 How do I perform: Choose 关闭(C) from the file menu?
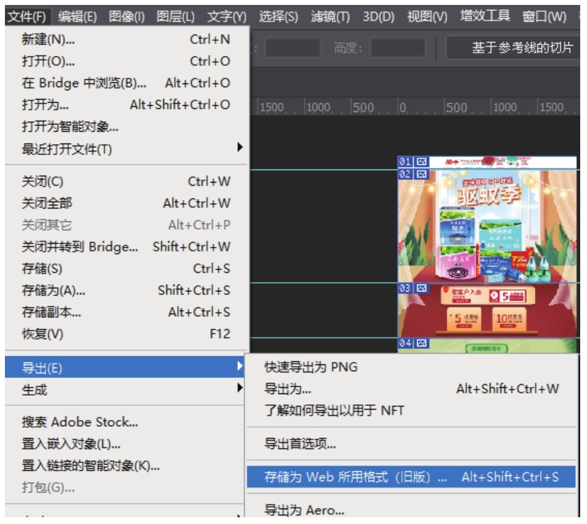coord(127,181)
